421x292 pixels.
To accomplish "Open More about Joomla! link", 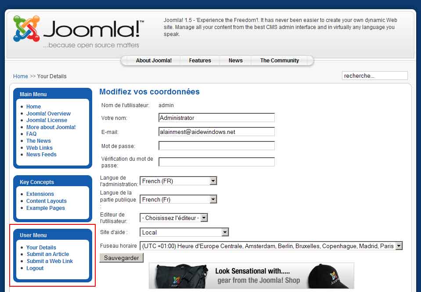I will click(51, 127).
